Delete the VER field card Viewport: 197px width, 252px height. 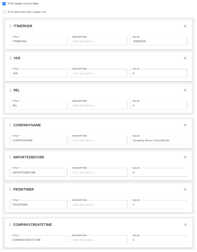[185, 58]
